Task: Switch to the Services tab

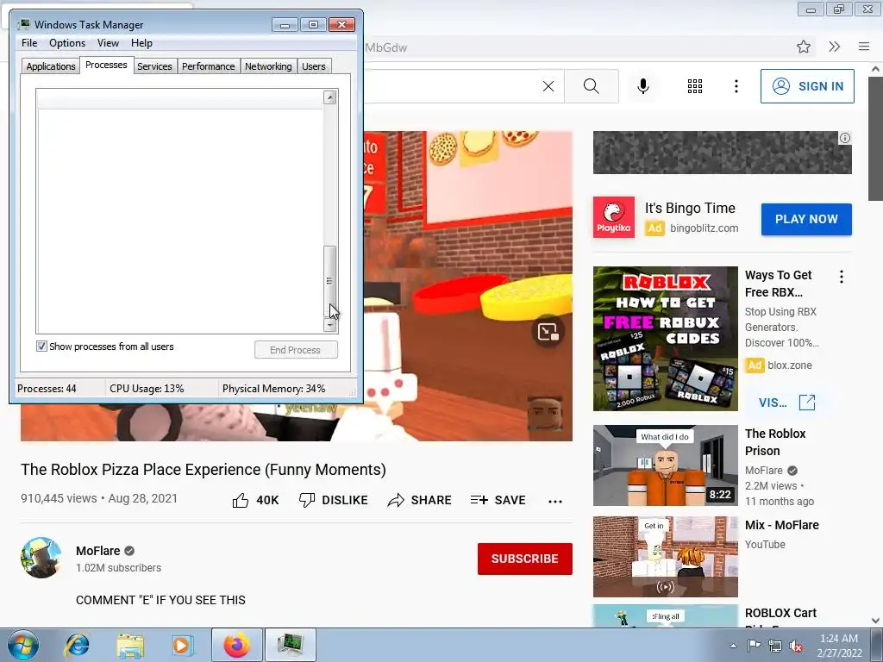Action: click(x=154, y=66)
